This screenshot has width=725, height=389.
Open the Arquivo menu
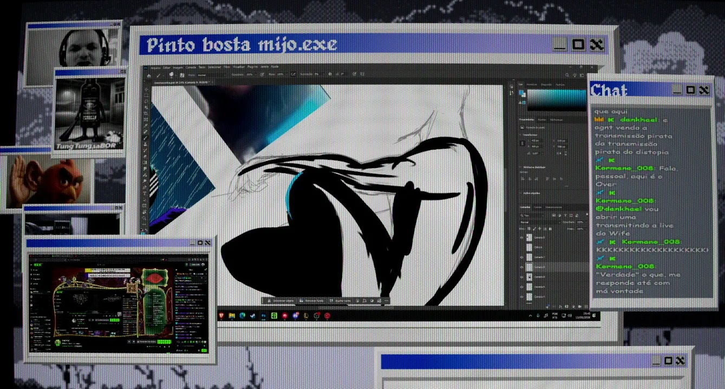(x=156, y=68)
